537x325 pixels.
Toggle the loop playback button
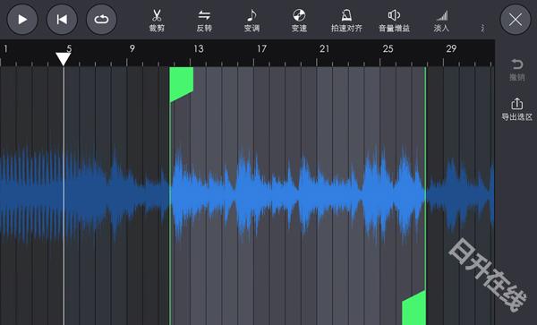101,19
